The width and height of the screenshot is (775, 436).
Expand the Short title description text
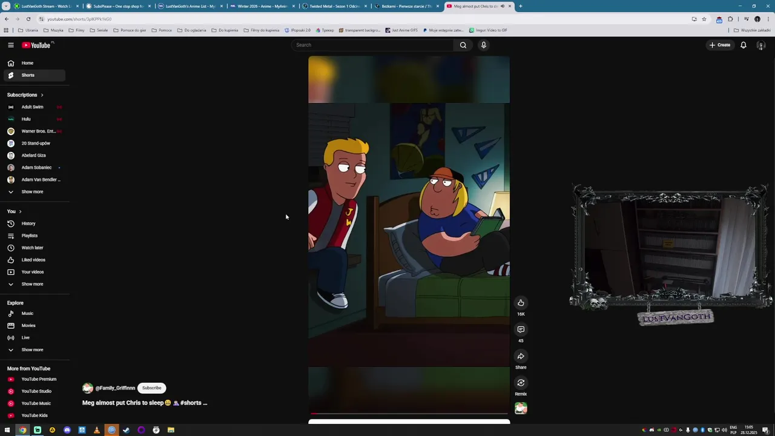point(145,403)
